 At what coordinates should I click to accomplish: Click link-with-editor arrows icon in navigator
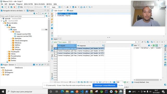click(x=46, y=13)
